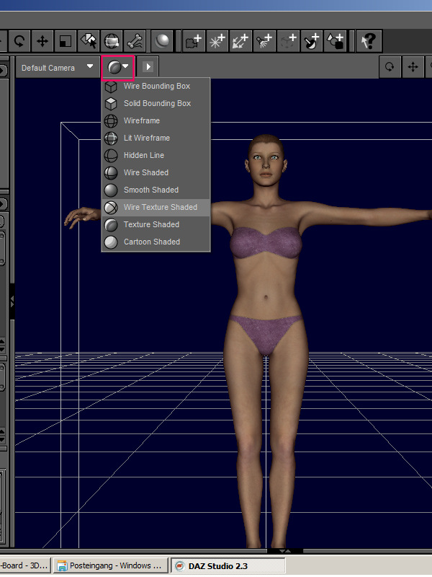The image size is (432, 577).
Task: Open the Default Camera dropdown
Action: pyautogui.click(x=58, y=68)
